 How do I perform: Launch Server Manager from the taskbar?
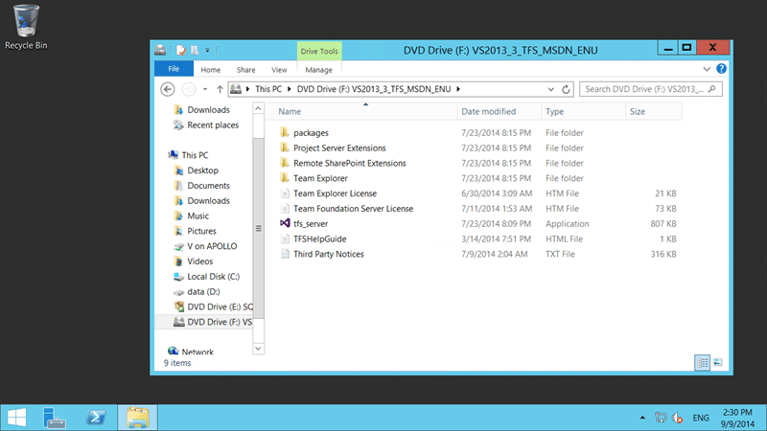tap(55, 418)
